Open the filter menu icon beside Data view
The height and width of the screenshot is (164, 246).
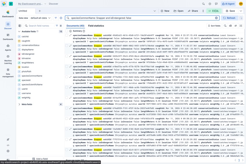56,18
